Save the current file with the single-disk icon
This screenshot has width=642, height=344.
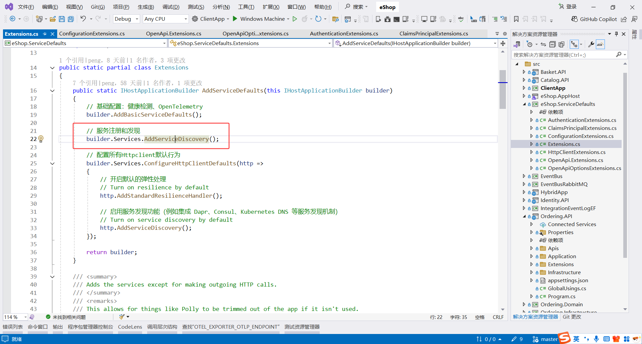click(x=62, y=19)
